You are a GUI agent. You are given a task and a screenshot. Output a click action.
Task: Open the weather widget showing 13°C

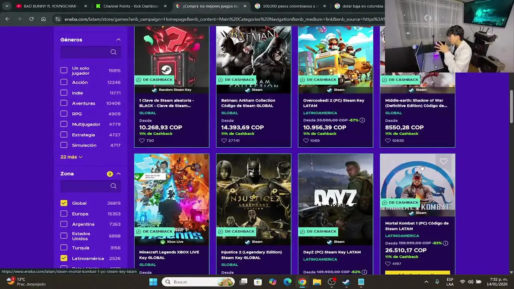27,282
